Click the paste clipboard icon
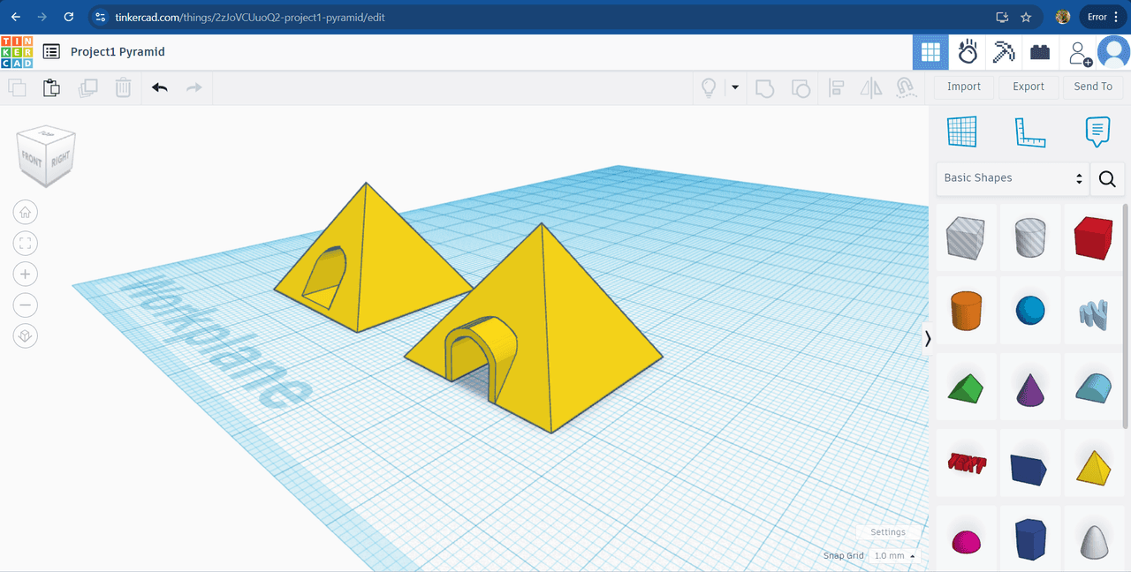The image size is (1131, 572). [52, 87]
